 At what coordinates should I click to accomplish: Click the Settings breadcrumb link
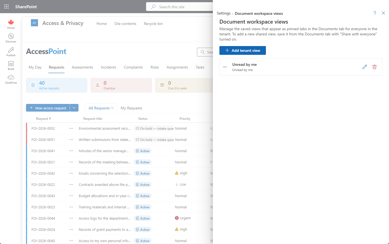point(224,13)
